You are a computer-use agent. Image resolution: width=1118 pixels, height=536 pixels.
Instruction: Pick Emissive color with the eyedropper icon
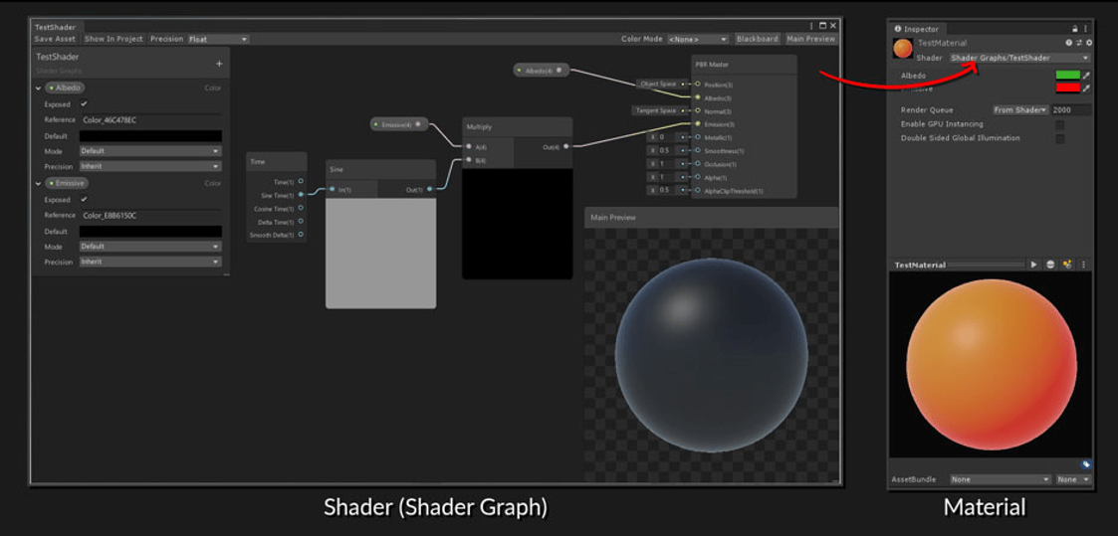pyautogui.click(x=1086, y=88)
